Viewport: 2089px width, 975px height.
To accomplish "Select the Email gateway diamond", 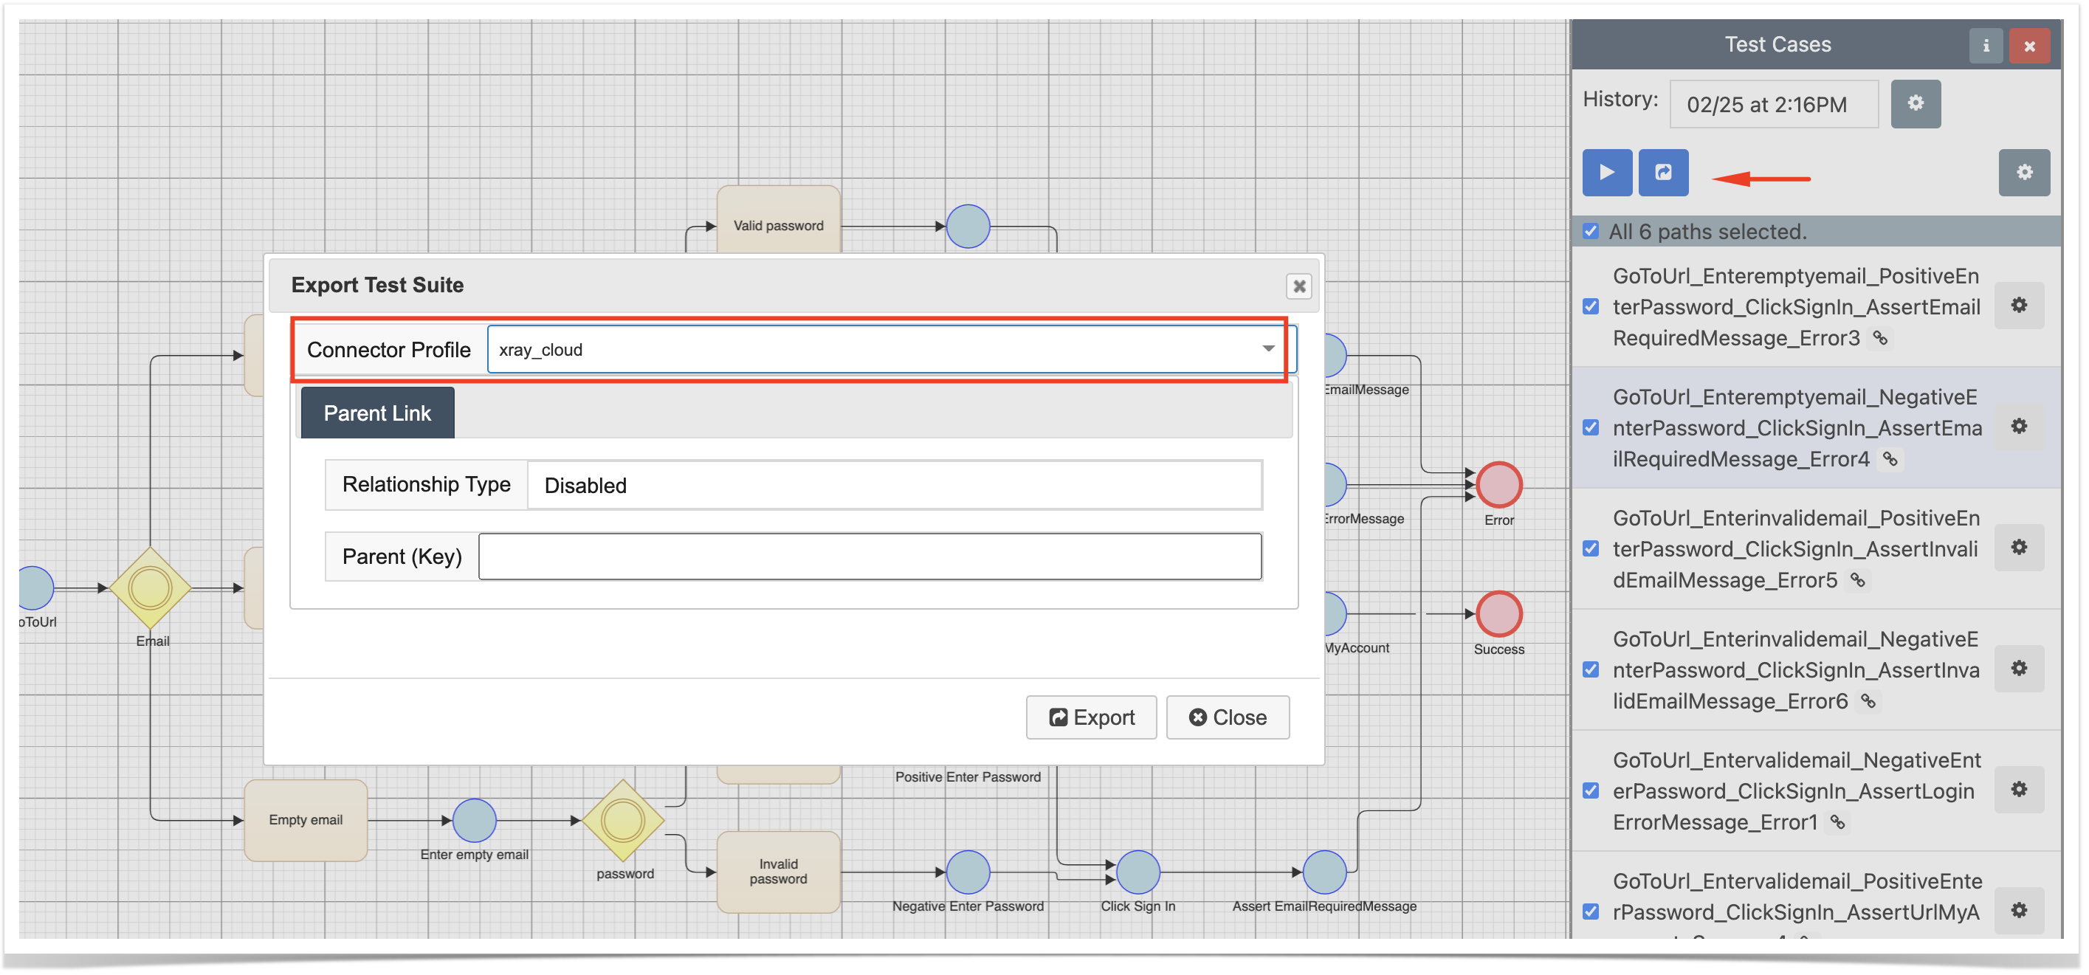I will click(150, 588).
